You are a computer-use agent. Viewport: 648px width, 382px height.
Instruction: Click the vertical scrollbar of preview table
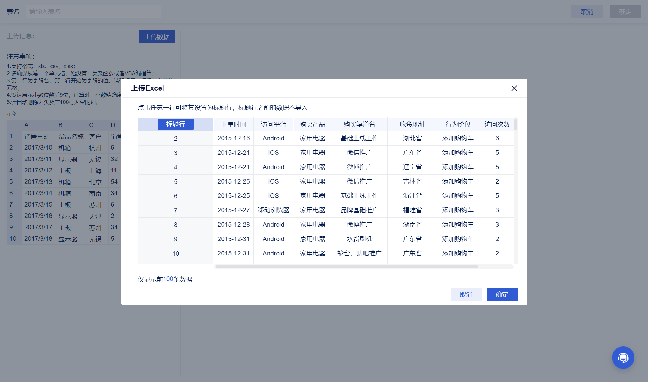tap(516, 125)
